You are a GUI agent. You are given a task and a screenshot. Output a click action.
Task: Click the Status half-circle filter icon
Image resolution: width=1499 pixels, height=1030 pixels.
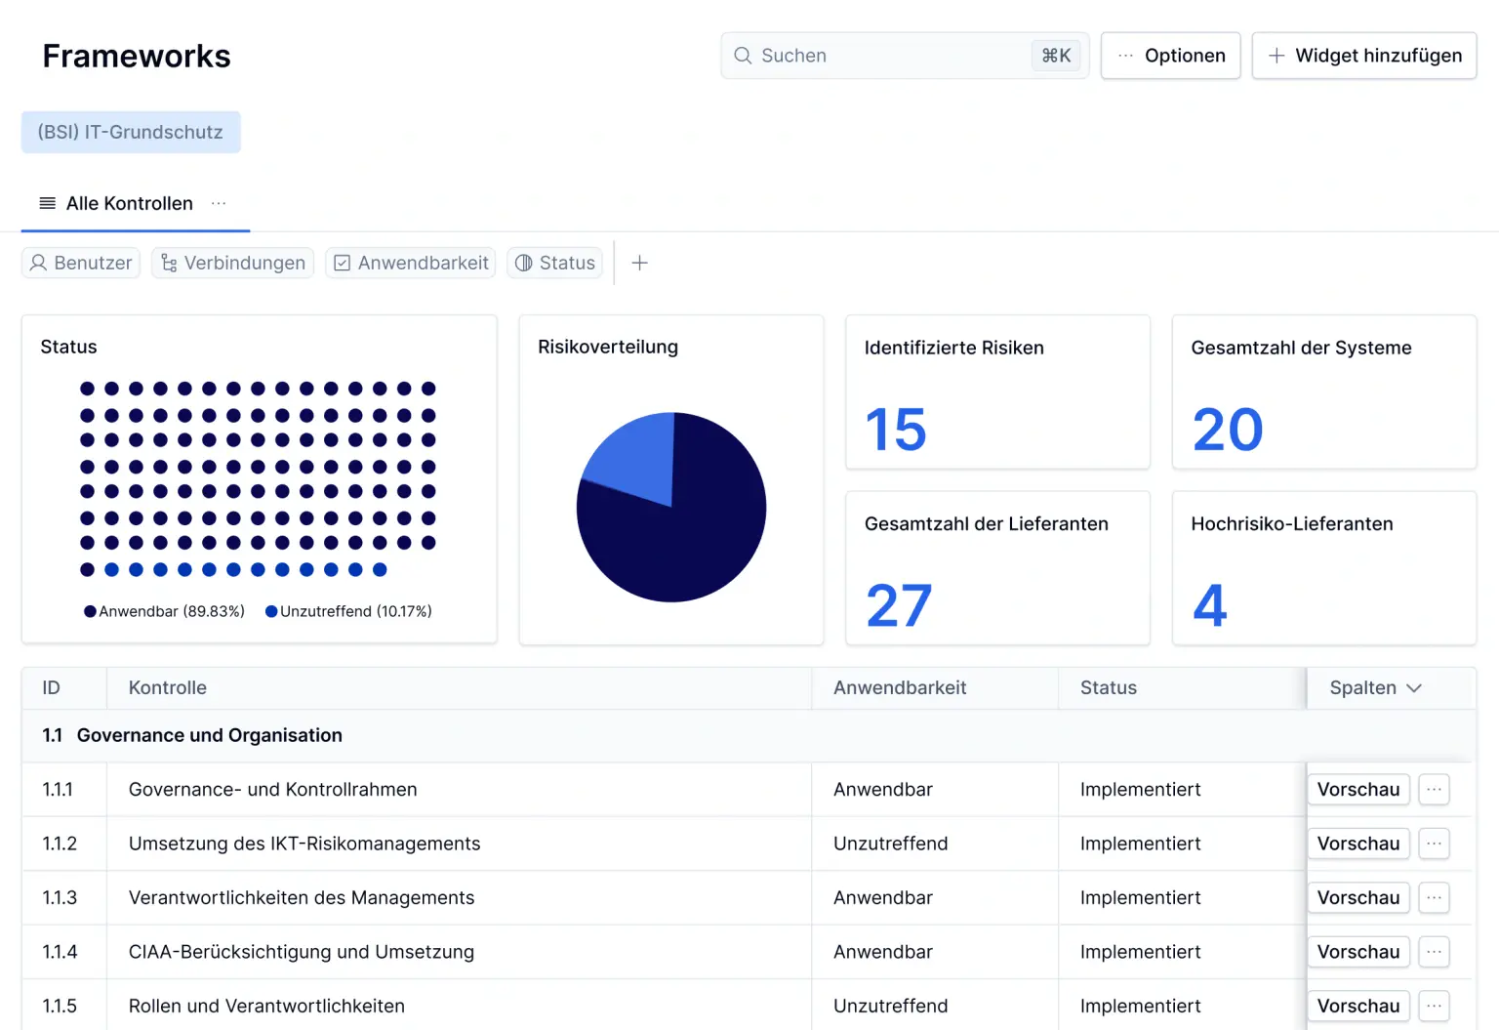pyautogui.click(x=525, y=263)
